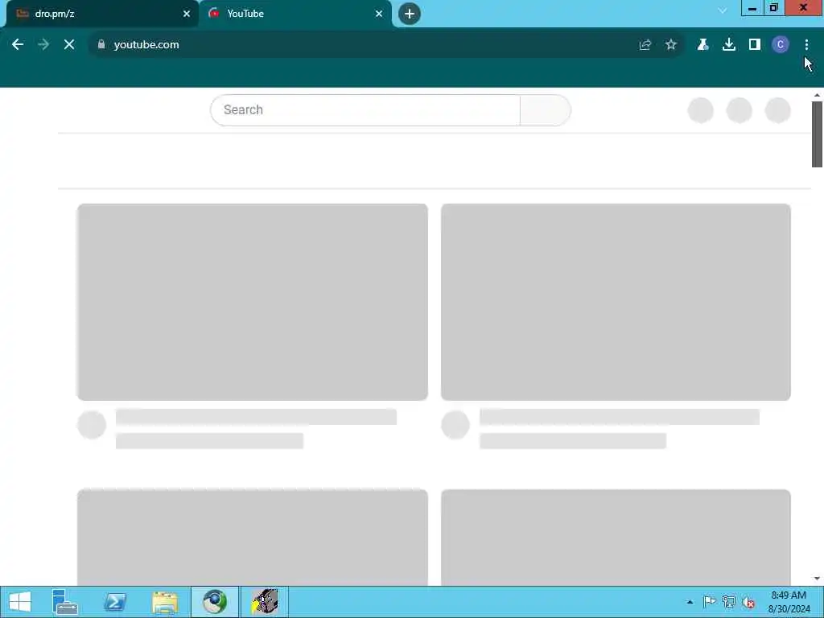Open the Windows Start button

click(20, 602)
